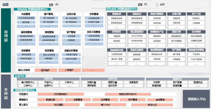Select 分布式光伏建设 item

click(137, 36)
